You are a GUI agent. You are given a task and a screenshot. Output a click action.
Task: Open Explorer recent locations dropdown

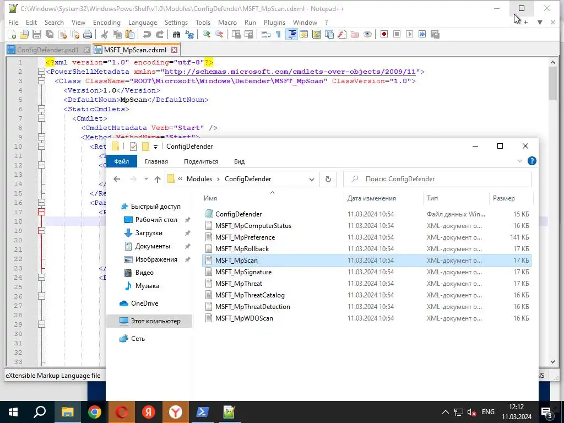(x=146, y=179)
